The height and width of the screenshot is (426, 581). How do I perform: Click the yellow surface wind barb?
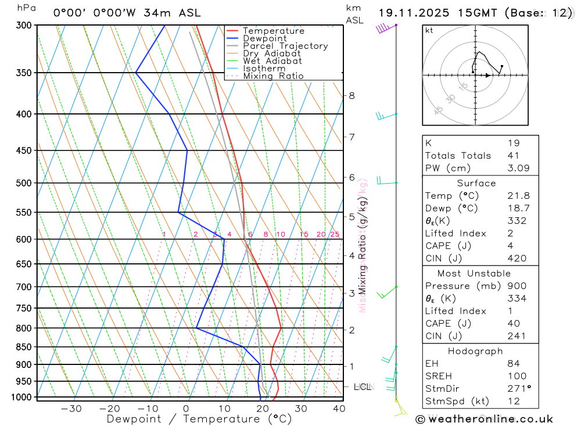pos(400,407)
